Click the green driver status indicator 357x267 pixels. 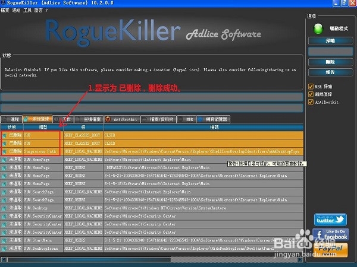click(318, 29)
